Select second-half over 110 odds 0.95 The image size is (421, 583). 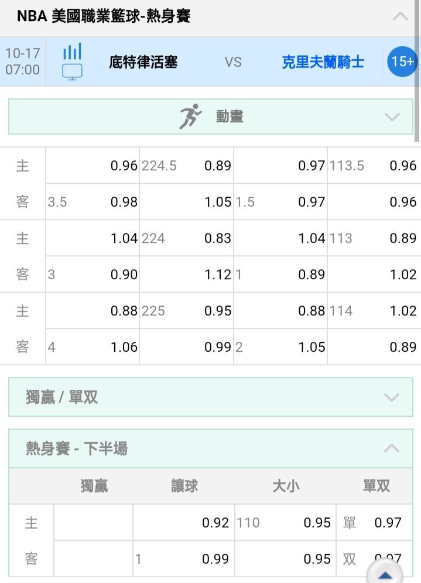(285, 522)
